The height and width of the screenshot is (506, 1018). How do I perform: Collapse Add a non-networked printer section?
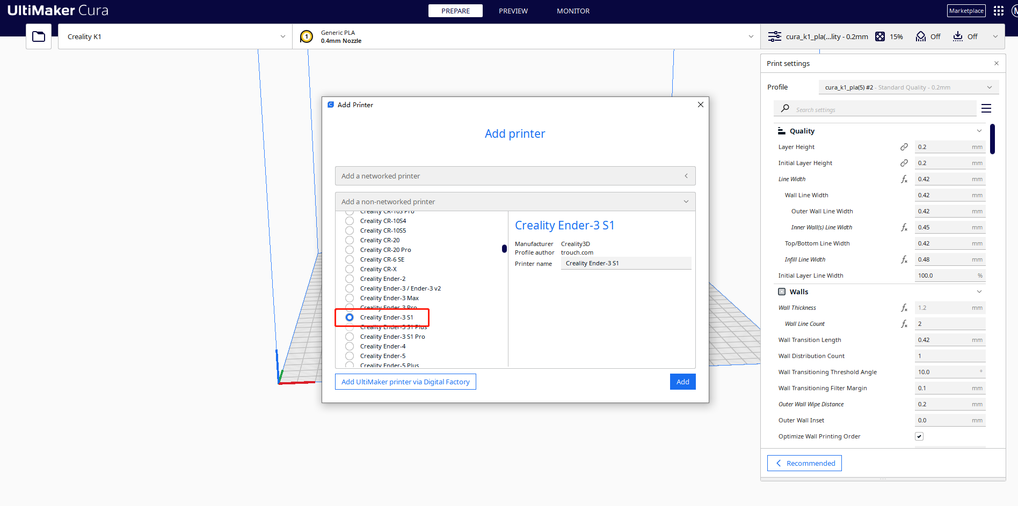(515, 202)
